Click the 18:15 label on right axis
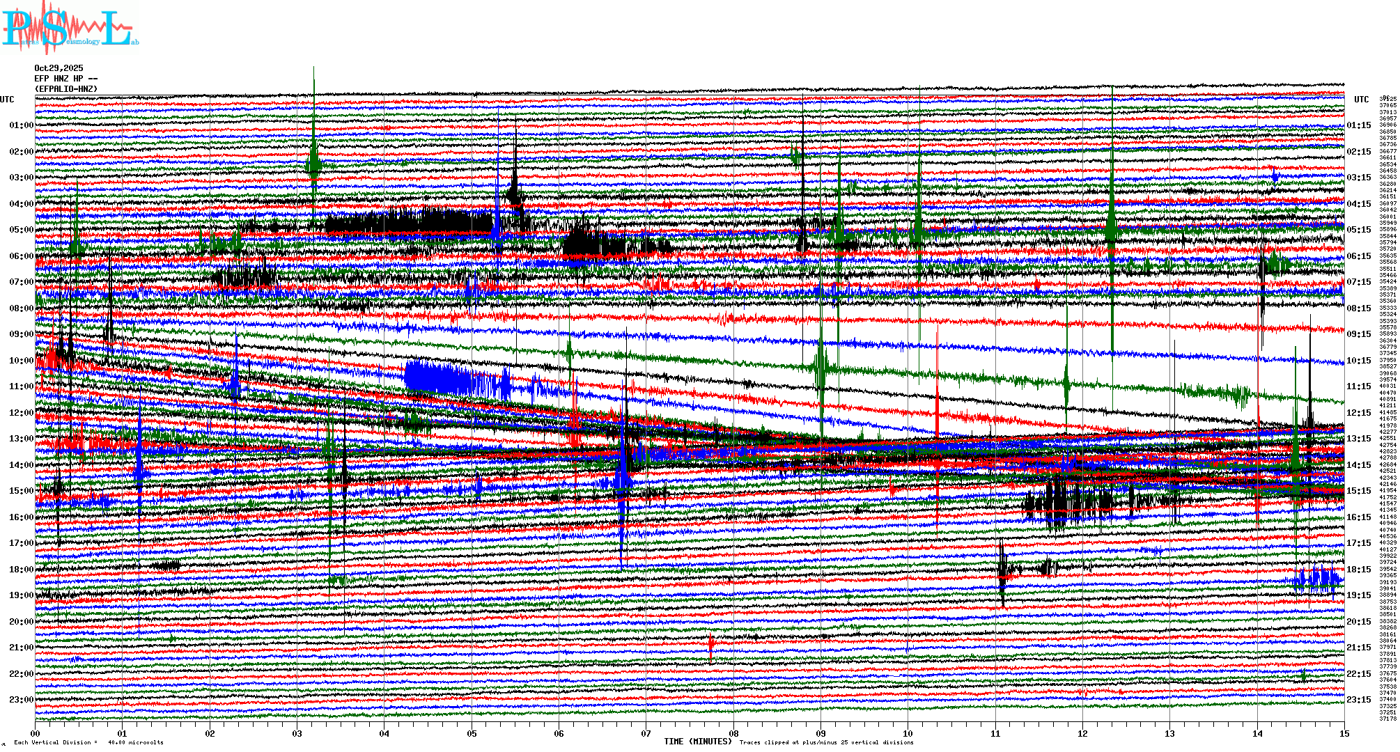This screenshot has height=752, width=1400. 1358,570
